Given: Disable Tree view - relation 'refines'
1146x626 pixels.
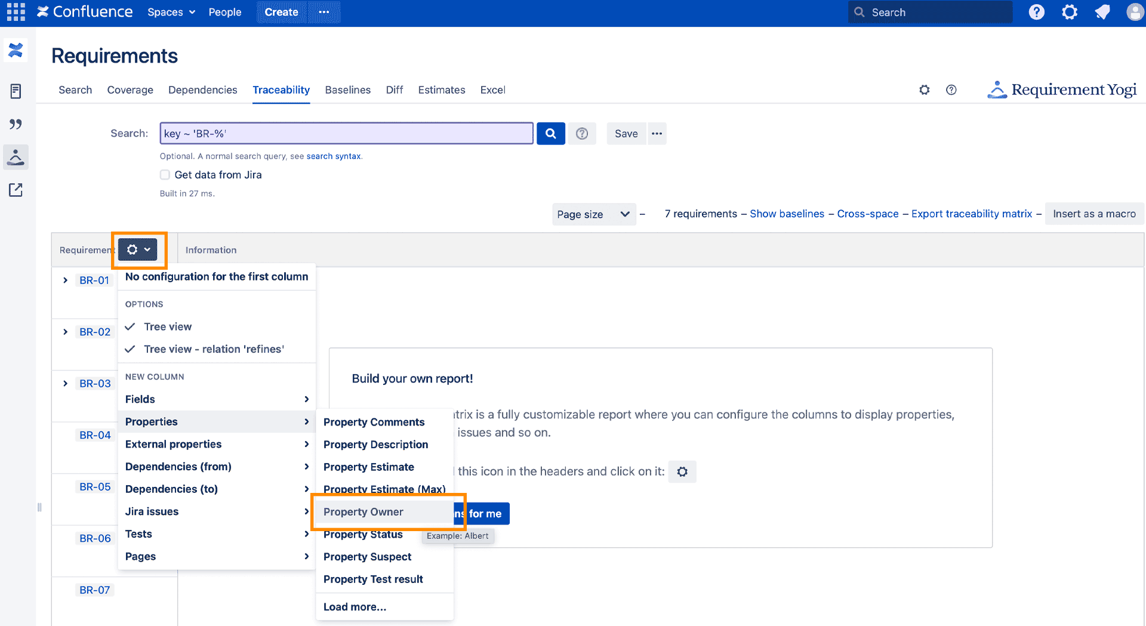Looking at the screenshot, I should point(214,349).
